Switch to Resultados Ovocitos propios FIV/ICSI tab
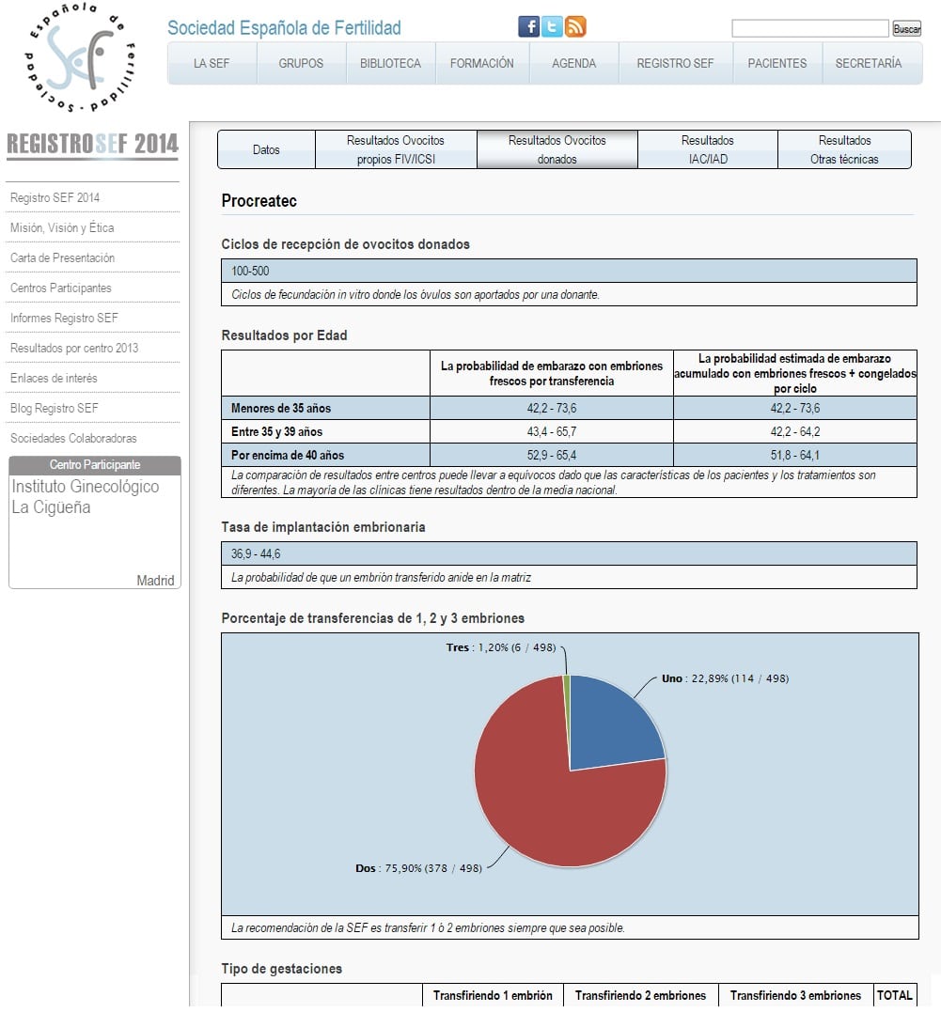Image resolution: width=941 pixels, height=1012 pixels. click(x=396, y=149)
